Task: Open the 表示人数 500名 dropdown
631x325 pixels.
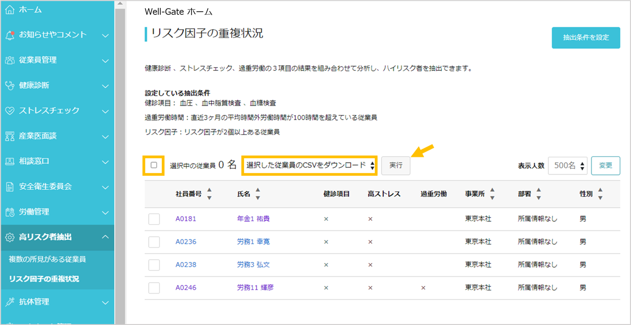Action: point(568,166)
